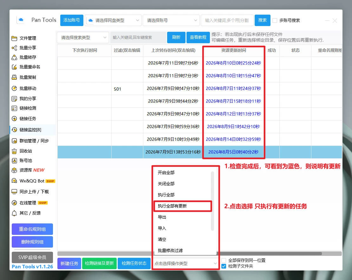Viewport: 352px width, 280px height.
Task: Choose 执行全部有更新 option
Action: pos(183,206)
